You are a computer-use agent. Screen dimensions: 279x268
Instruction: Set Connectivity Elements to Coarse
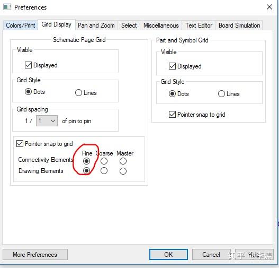pos(104,161)
